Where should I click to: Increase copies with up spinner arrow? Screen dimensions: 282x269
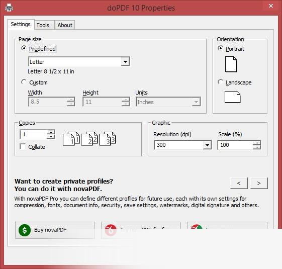pyautogui.click(x=51, y=132)
